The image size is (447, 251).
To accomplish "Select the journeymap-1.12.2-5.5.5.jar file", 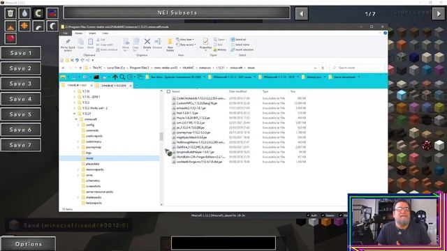I will pyautogui.click(x=193, y=132).
